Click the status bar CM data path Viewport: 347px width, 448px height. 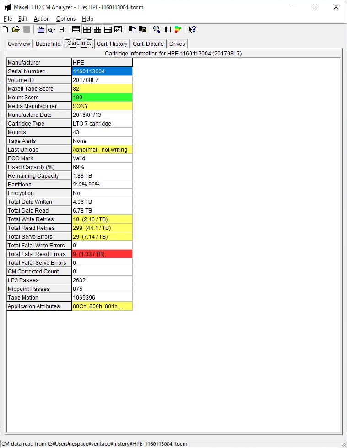click(95, 444)
